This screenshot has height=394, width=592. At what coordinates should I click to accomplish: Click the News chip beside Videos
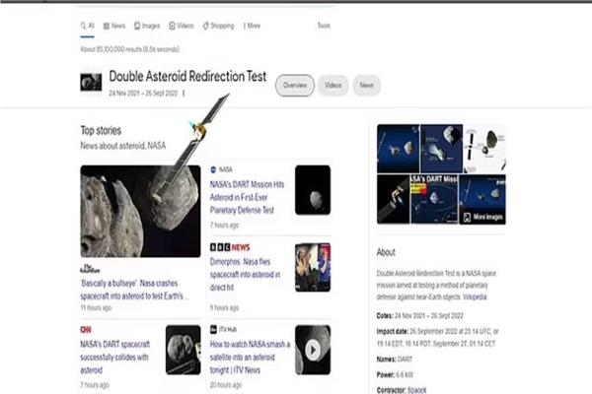pyautogui.click(x=366, y=86)
